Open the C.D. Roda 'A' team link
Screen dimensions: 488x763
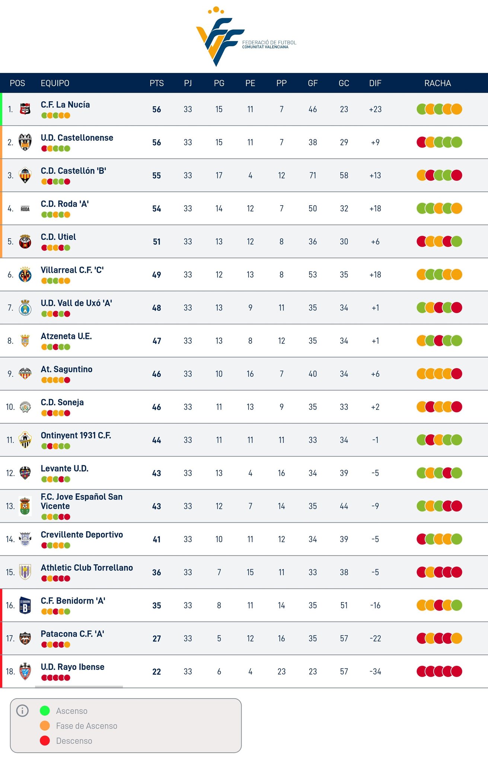tap(65, 204)
